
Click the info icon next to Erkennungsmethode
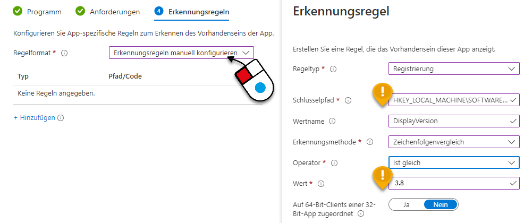coord(369,142)
